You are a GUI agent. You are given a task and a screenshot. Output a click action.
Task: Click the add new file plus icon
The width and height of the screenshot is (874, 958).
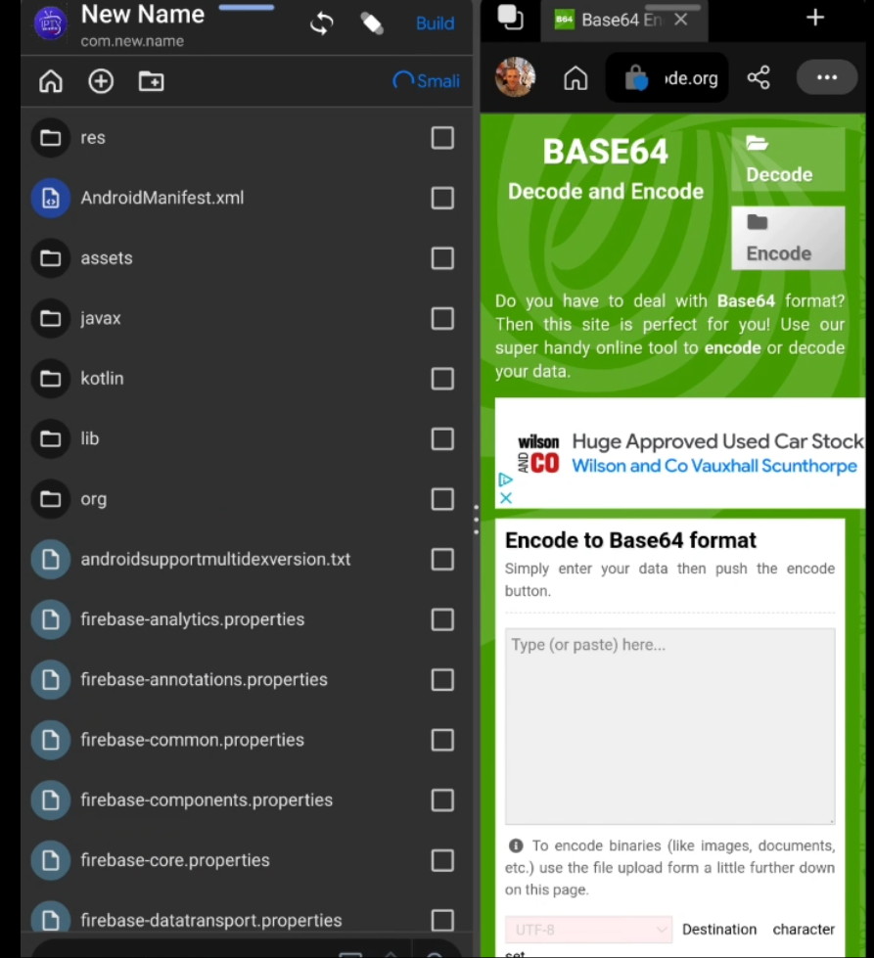101,81
